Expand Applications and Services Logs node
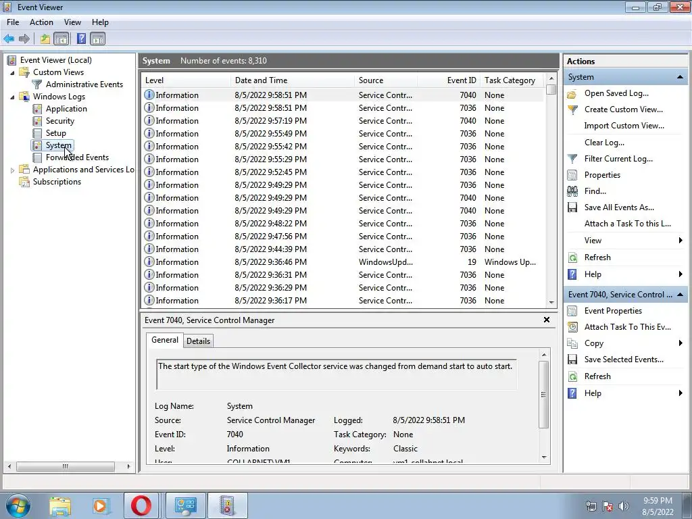692x519 pixels. coord(12,170)
